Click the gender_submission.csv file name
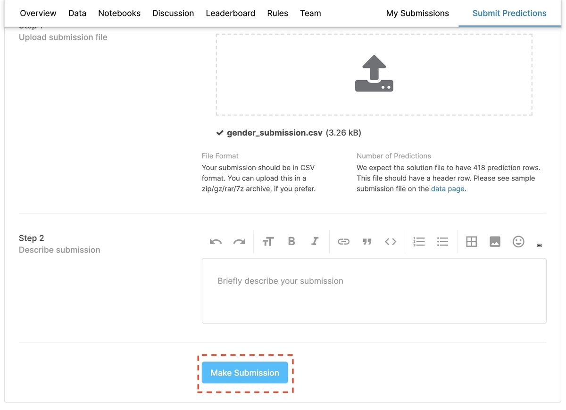The width and height of the screenshot is (566, 410). (275, 133)
